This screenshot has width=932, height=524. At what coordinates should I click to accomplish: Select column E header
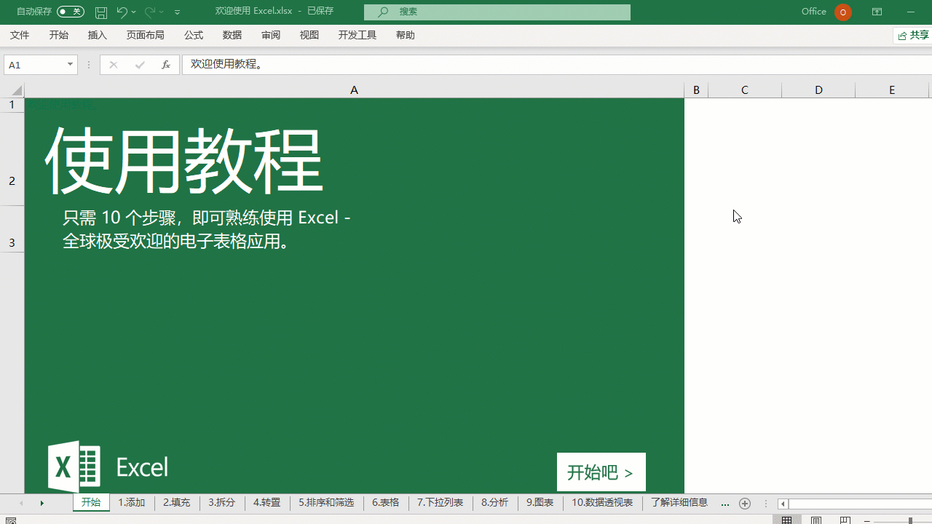pyautogui.click(x=892, y=90)
